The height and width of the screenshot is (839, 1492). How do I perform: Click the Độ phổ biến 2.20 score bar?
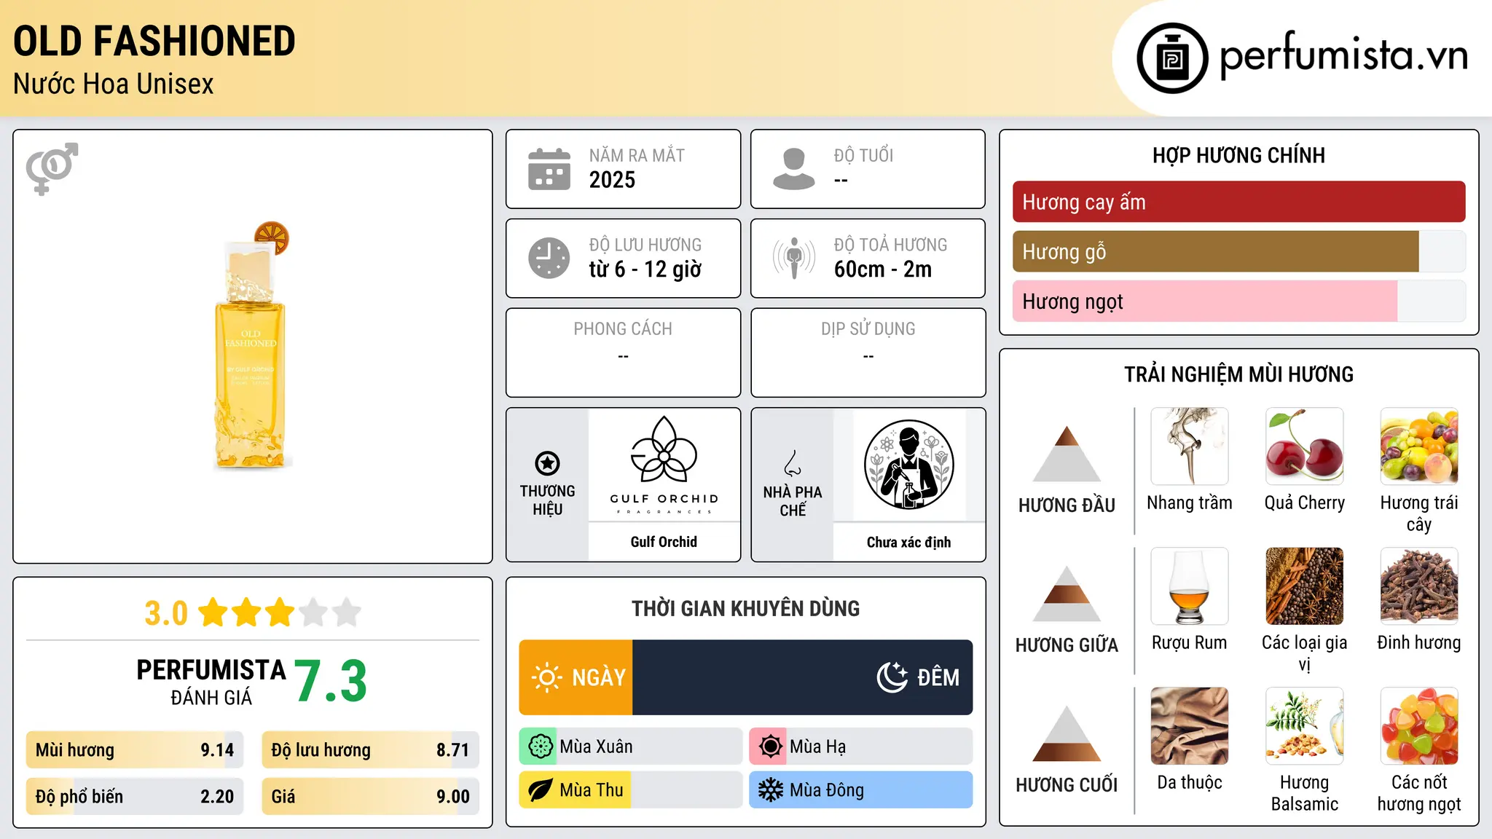click(135, 797)
